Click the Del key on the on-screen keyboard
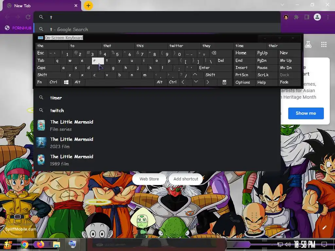Viewport: 335px width, 251px height. tap(224, 60)
